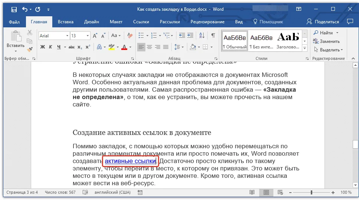Screen dimensions: 359x200
Task: Expand the styles gallery More arrow
Action: (x=305, y=48)
